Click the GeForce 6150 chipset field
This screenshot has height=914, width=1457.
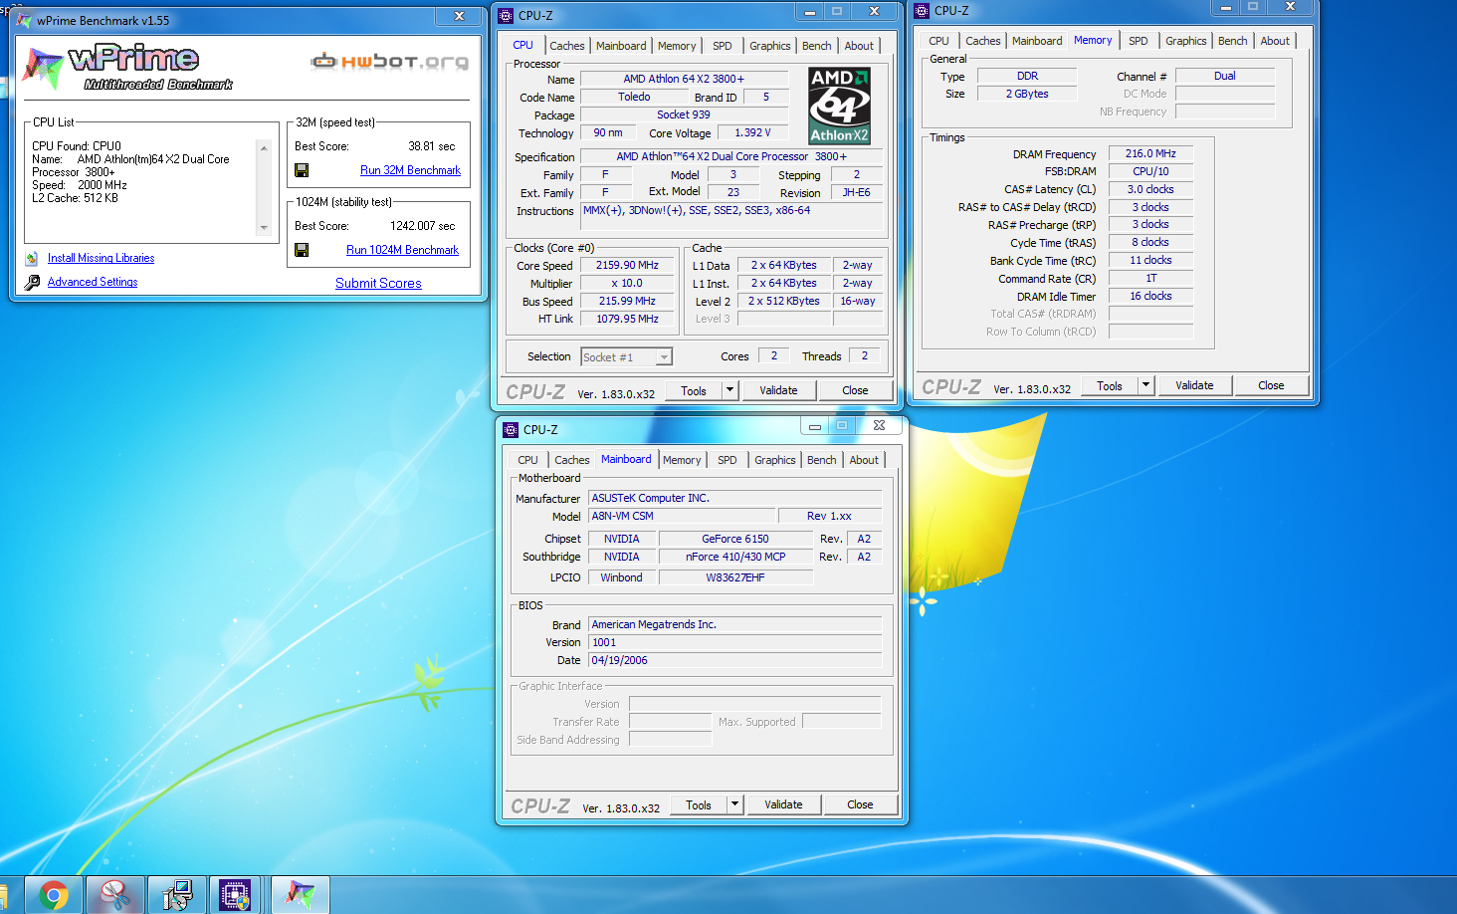[735, 539]
